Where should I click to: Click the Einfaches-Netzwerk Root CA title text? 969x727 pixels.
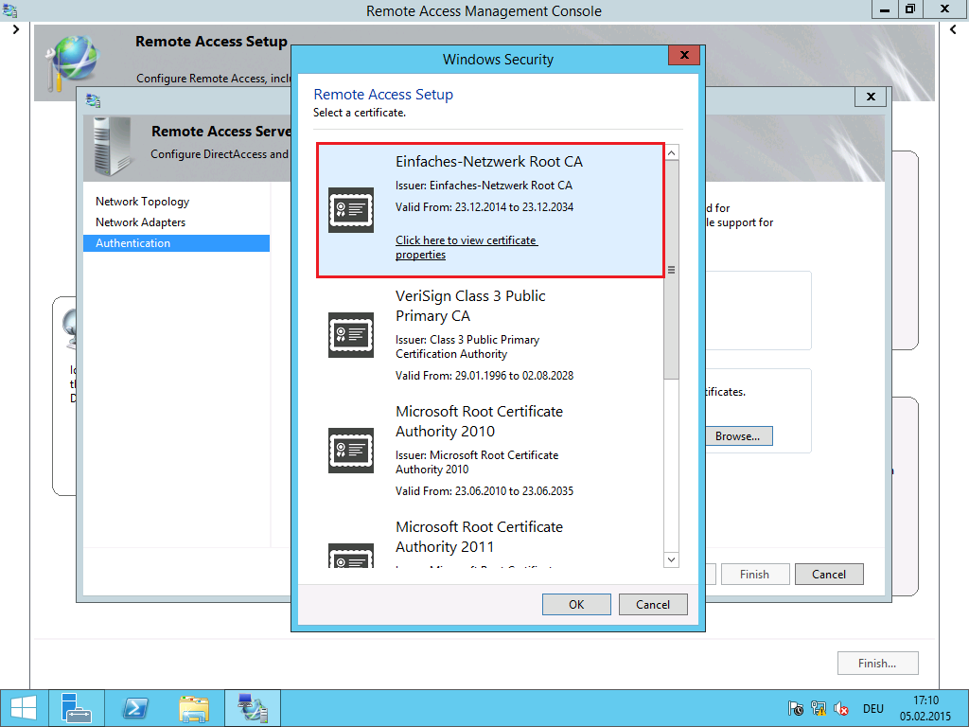click(489, 162)
